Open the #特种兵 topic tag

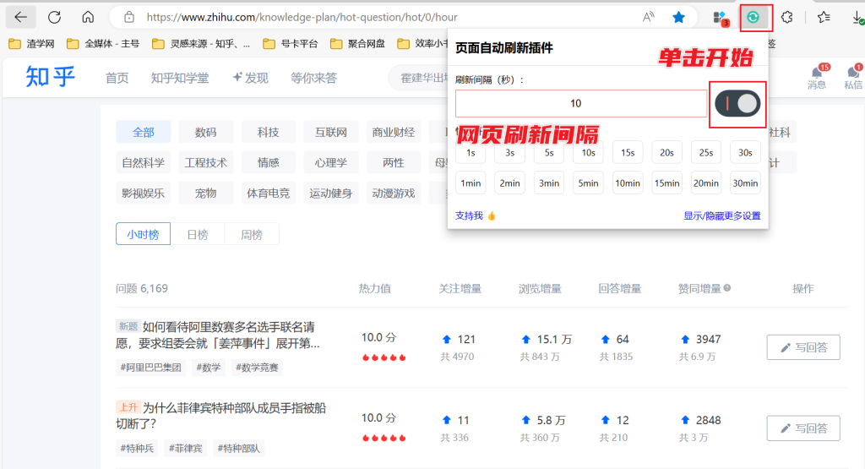click(x=137, y=448)
